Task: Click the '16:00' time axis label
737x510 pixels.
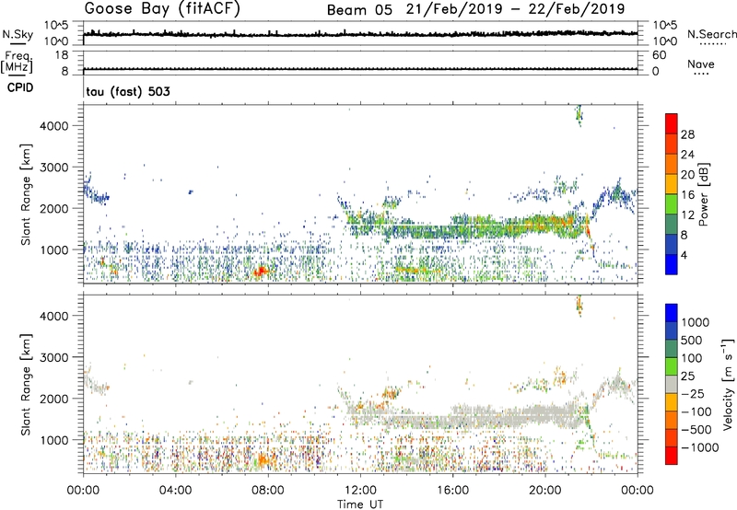Action: pyautogui.click(x=452, y=491)
